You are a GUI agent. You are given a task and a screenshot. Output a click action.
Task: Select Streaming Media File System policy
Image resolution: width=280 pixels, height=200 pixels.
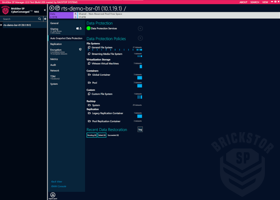(x=107, y=54)
